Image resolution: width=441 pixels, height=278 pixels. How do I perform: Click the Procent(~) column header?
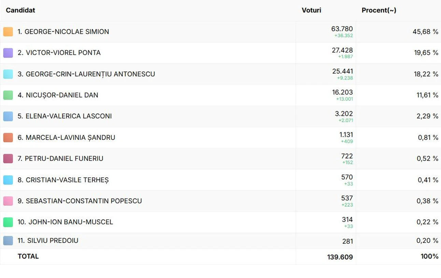(x=379, y=10)
